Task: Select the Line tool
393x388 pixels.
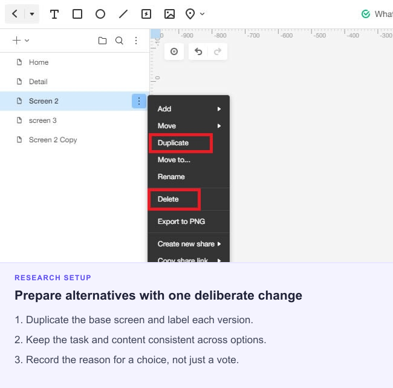Action: [123, 14]
